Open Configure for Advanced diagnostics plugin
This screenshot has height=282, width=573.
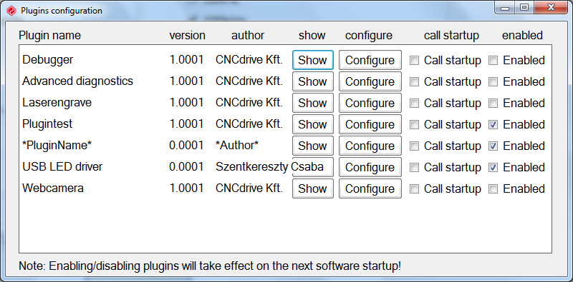tap(370, 81)
